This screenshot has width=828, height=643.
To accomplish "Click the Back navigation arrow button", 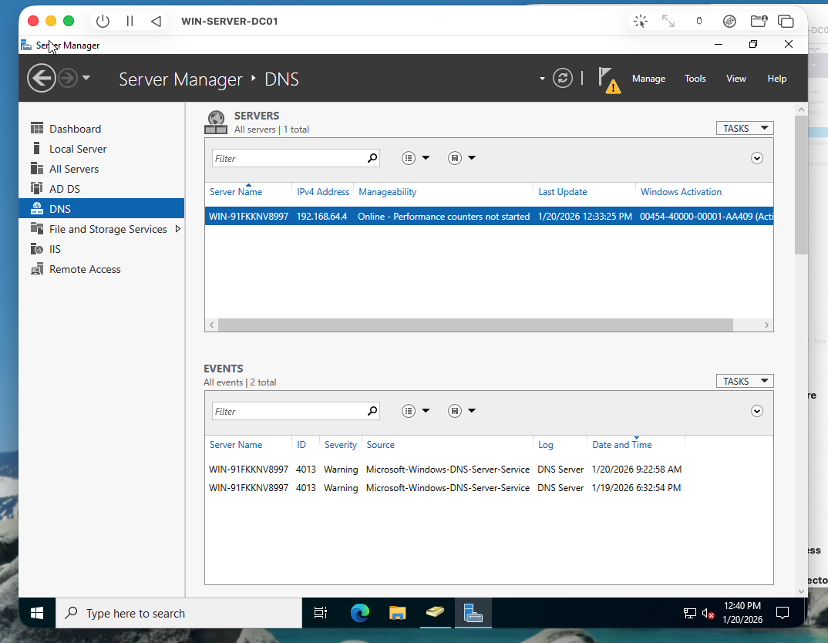I will tap(41, 78).
